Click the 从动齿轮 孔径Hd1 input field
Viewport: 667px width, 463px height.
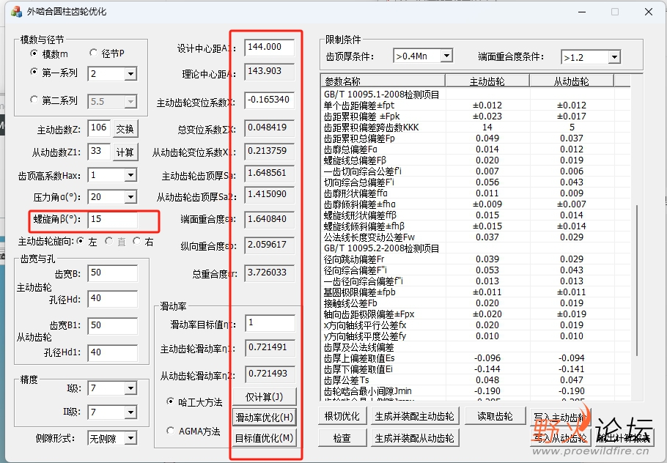click(x=113, y=352)
